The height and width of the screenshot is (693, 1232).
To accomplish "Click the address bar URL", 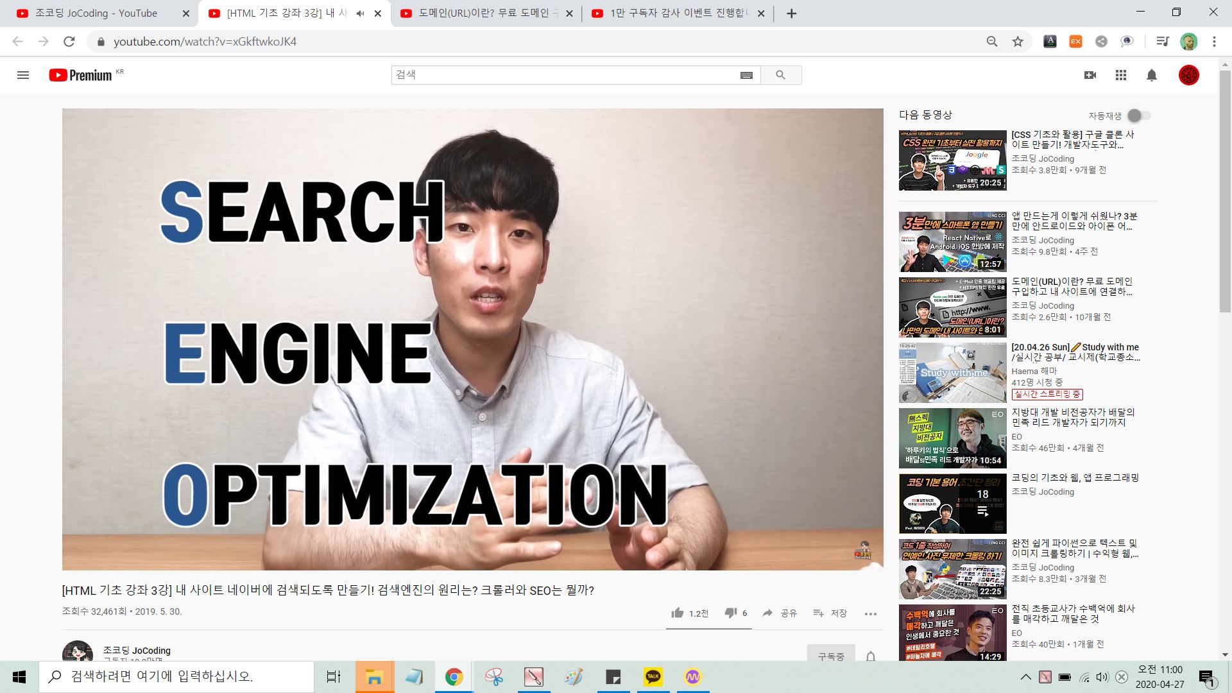I will 205,42.
